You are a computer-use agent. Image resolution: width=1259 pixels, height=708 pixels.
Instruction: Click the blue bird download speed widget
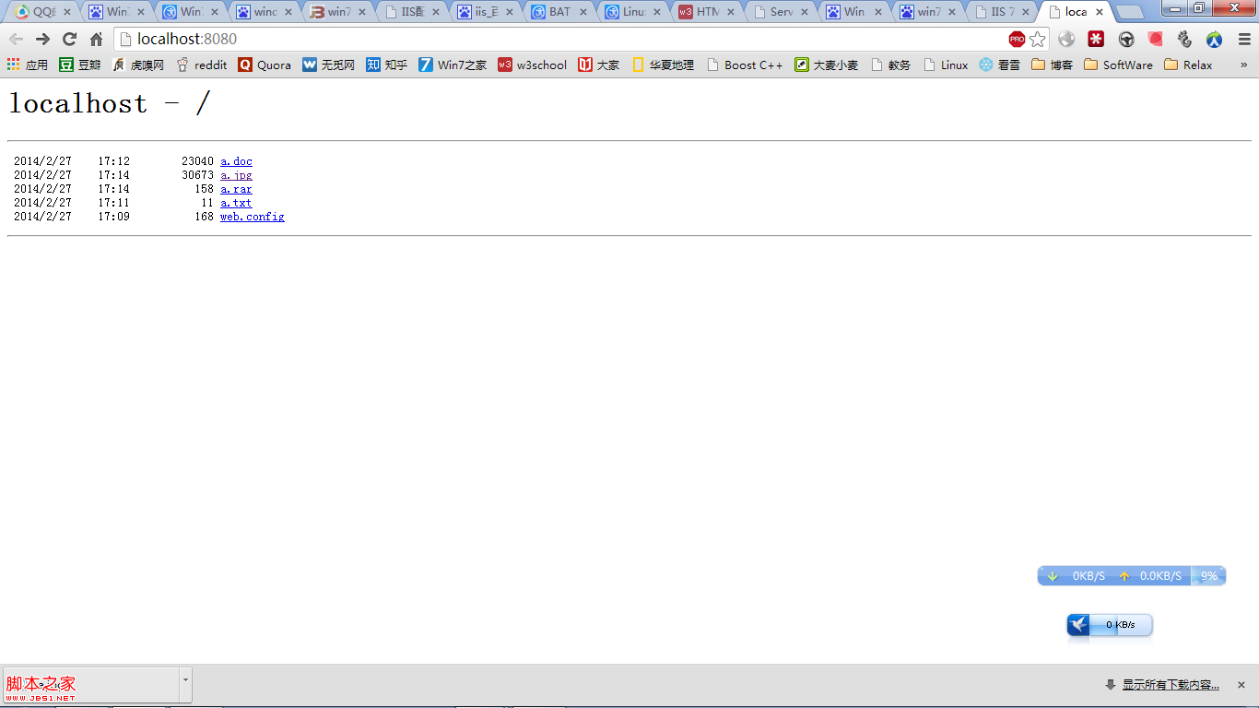pos(1110,625)
